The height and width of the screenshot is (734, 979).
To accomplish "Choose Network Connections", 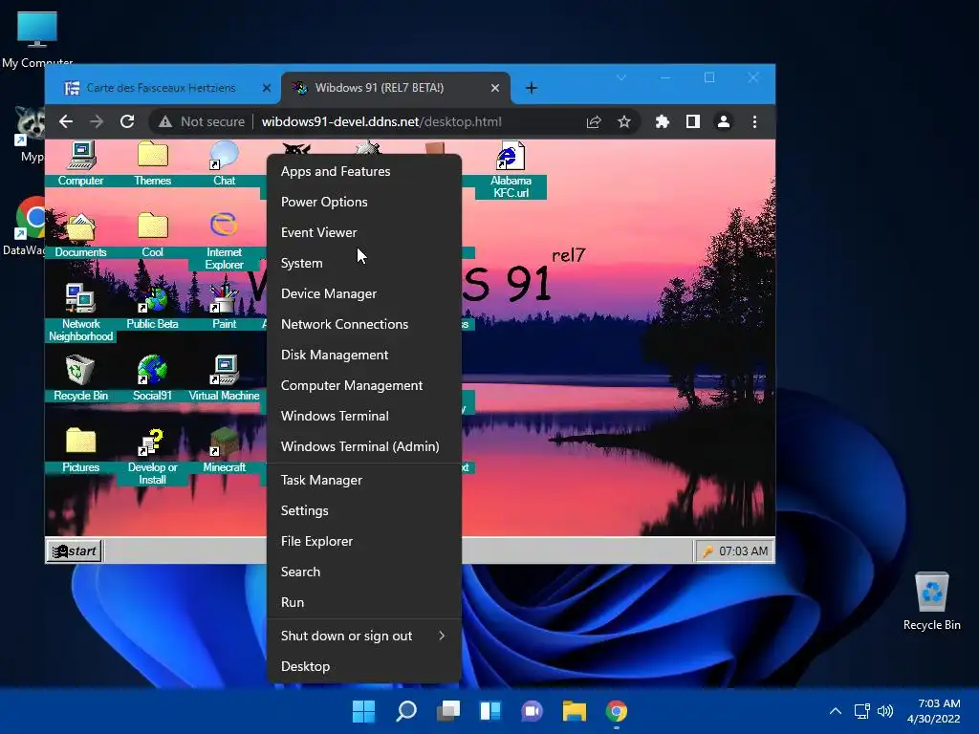I will (x=364, y=324).
